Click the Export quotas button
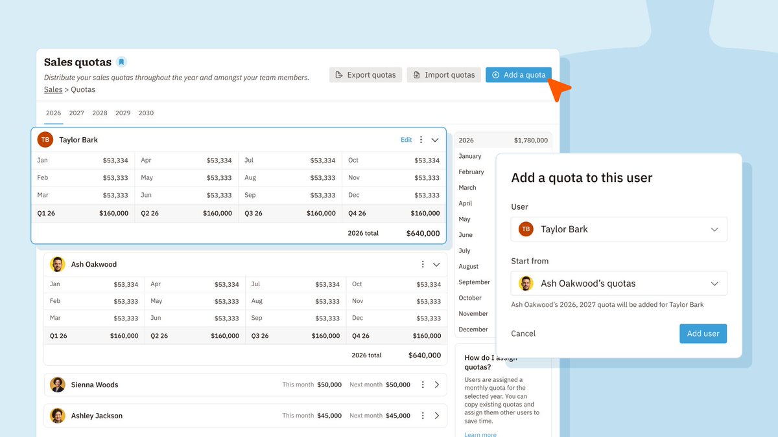This screenshot has height=437, width=778. point(366,75)
